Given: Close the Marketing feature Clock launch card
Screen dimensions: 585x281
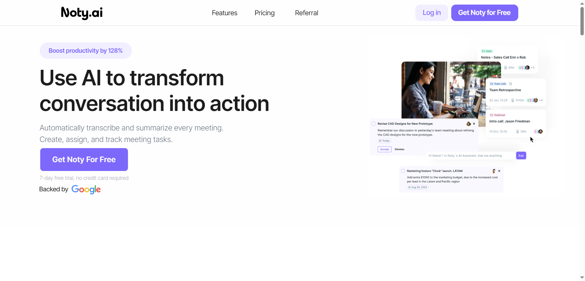Looking at the screenshot, I should 499,171.
